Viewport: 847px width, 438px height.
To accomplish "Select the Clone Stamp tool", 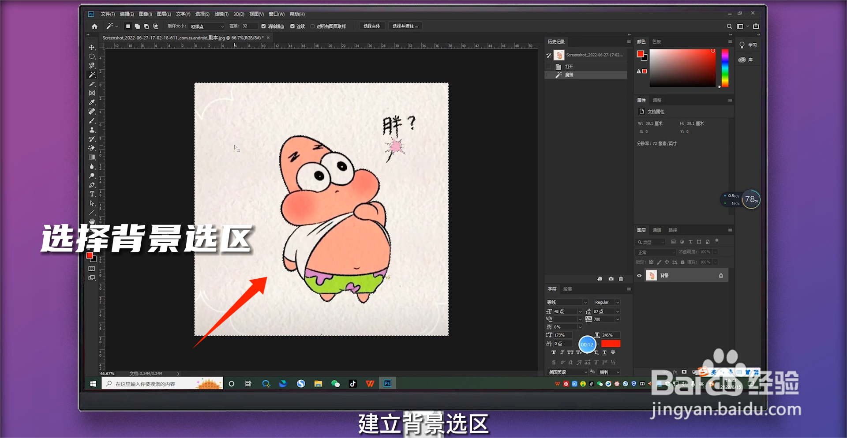I will (x=92, y=130).
